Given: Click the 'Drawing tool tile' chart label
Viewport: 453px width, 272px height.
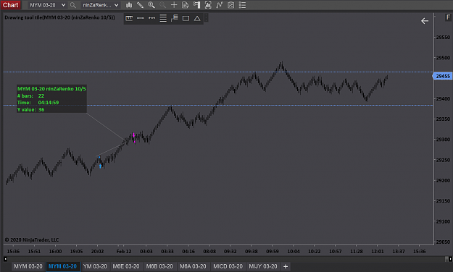Looking at the screenshot, I should tap(59, 17).
